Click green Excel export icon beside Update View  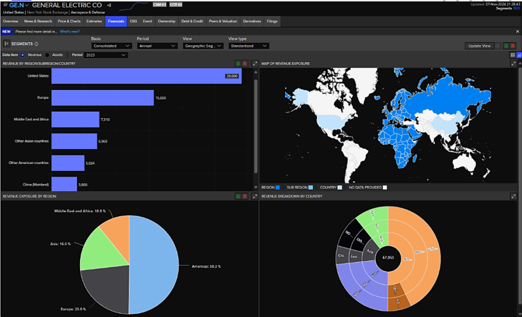click(x=506, y=46)
